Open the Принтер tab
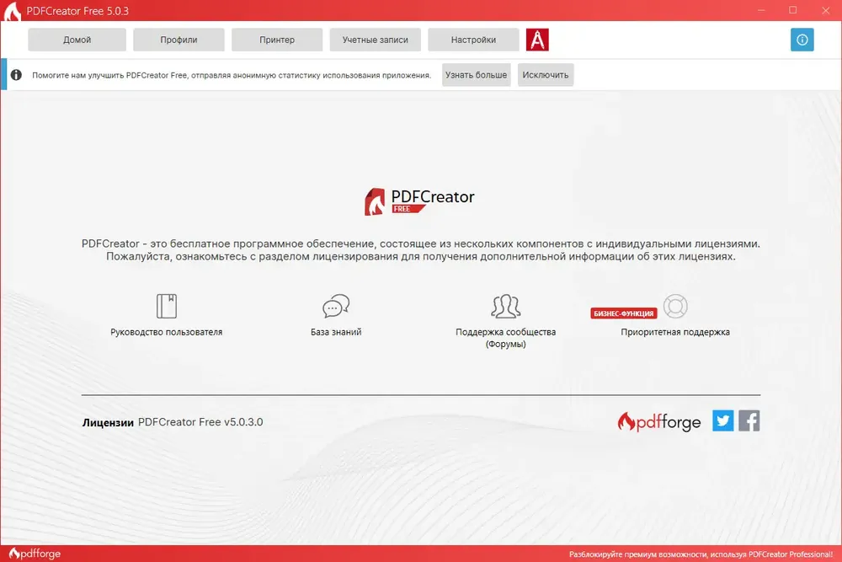 (277, 40)
